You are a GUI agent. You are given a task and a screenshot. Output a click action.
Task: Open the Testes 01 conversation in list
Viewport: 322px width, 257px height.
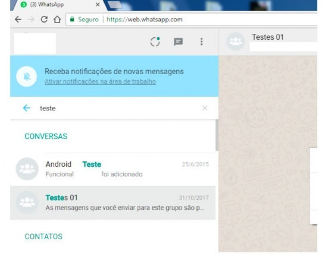pyautogui.click(x=113, y=203)
